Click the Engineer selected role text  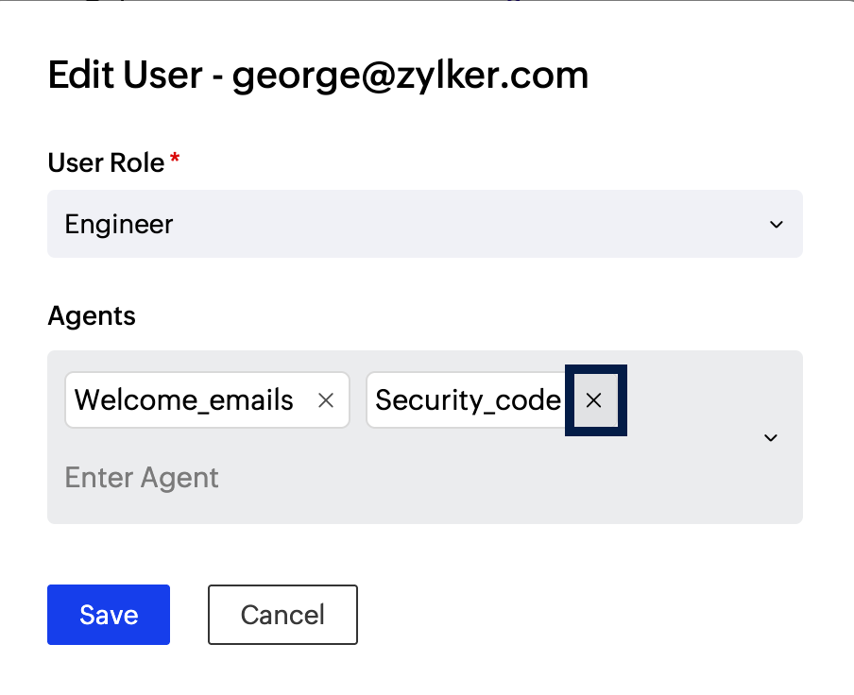119,225
